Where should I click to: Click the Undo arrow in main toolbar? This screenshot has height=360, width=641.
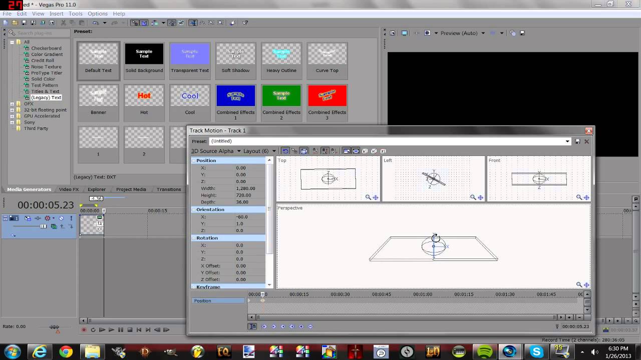pos(96,22)
